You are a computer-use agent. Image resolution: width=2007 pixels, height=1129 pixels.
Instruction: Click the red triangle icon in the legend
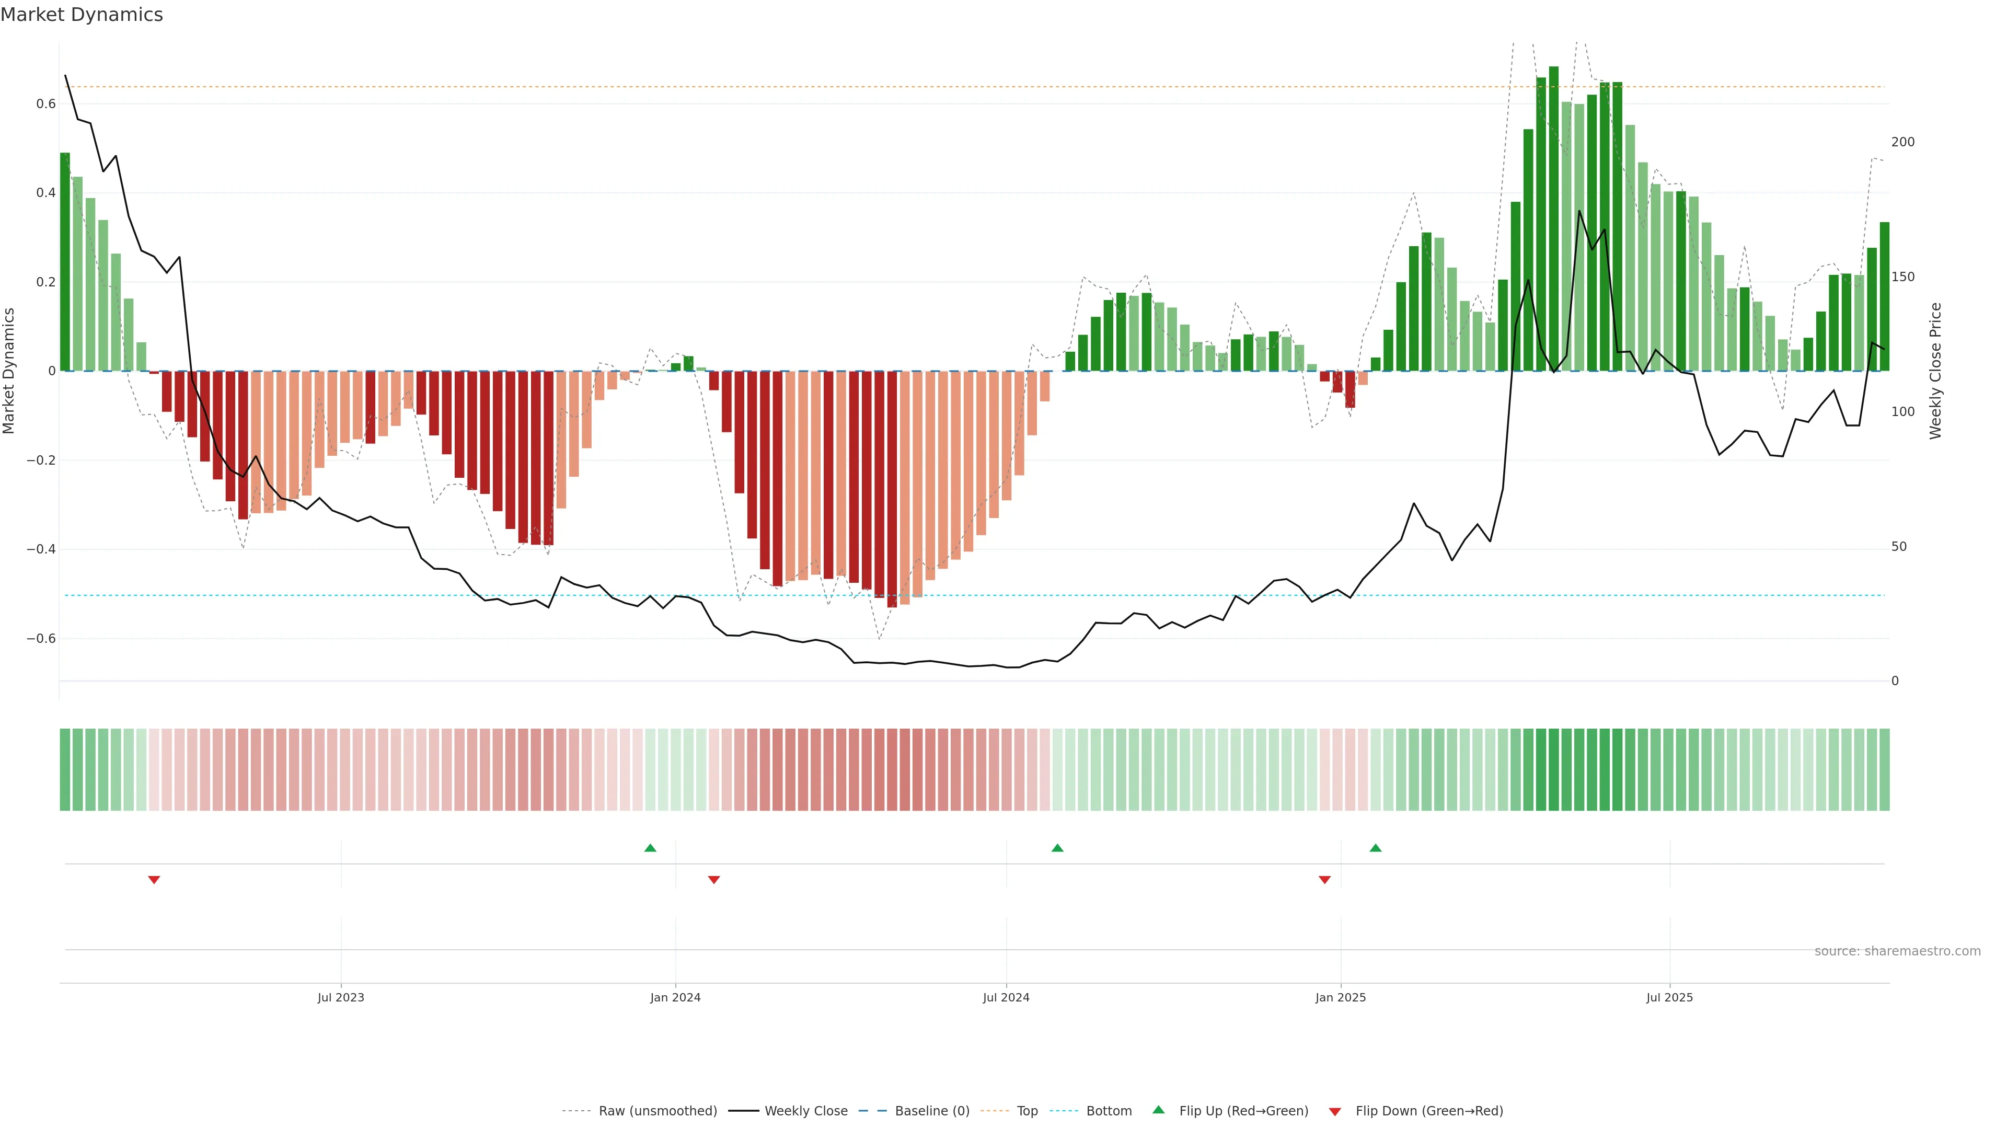pos(1335,1112)
